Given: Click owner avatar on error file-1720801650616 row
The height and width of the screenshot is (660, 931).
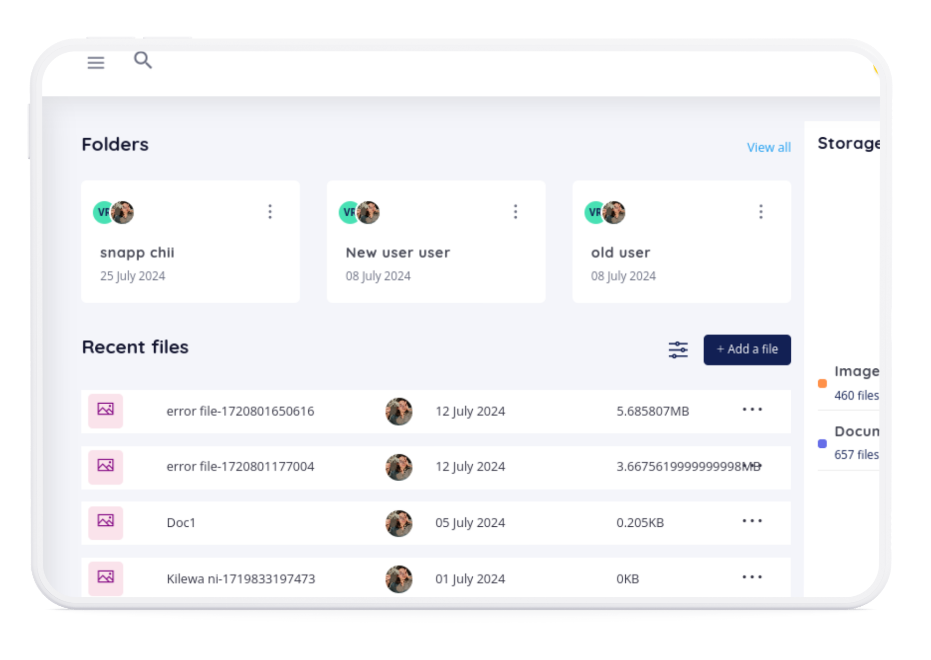Looking at the screenshot, I should pos(398,411).
